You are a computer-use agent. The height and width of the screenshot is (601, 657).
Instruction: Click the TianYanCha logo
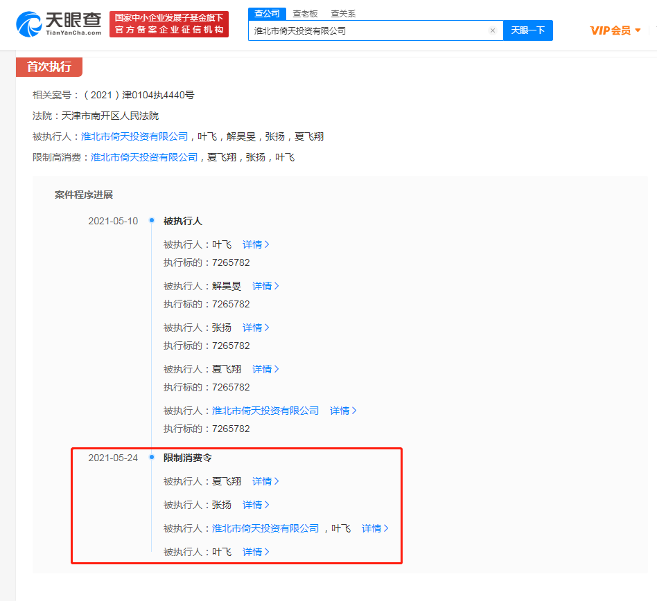pos(59,24)
